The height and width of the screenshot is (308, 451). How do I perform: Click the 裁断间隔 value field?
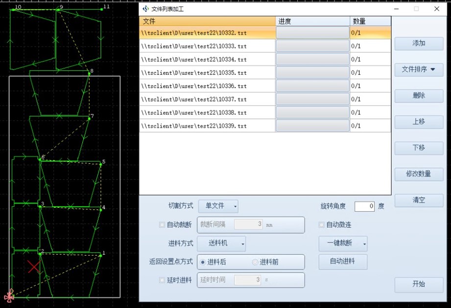[248, 224]
